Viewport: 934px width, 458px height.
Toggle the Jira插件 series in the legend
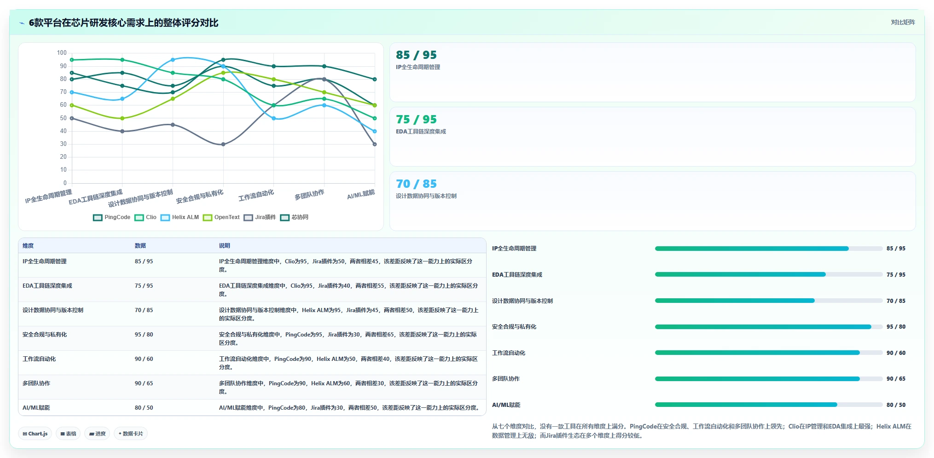[x=260, y=217]
